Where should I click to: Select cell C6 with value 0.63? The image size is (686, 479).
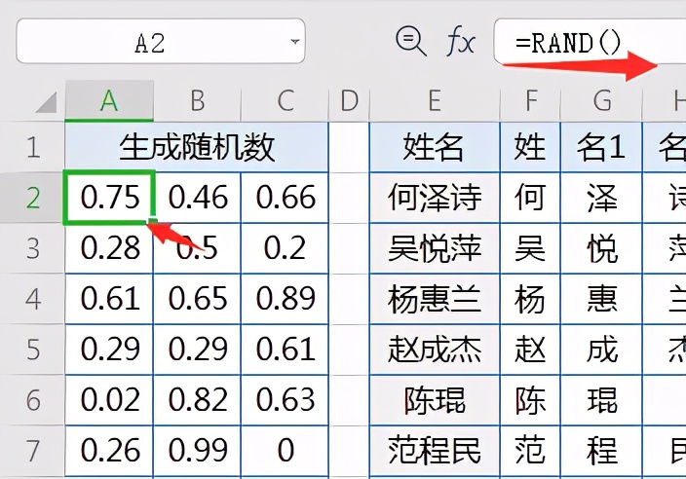(285, 400)
